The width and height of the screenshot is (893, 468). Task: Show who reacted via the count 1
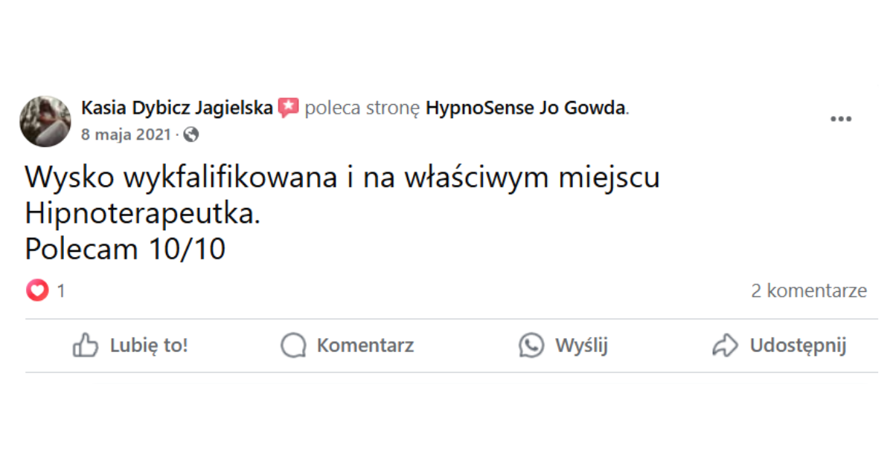click(61, 290)
